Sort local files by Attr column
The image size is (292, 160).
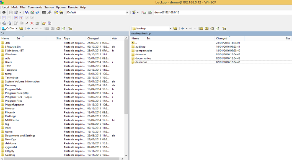tap(117, 39)
